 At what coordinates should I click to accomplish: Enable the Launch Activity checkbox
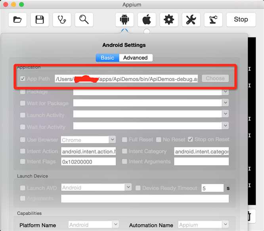23,115
